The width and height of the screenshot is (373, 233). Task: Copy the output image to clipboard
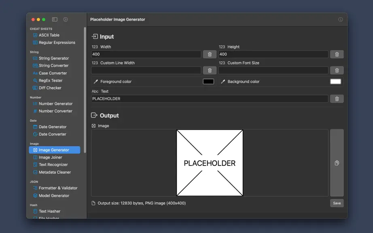click(337, 163)
